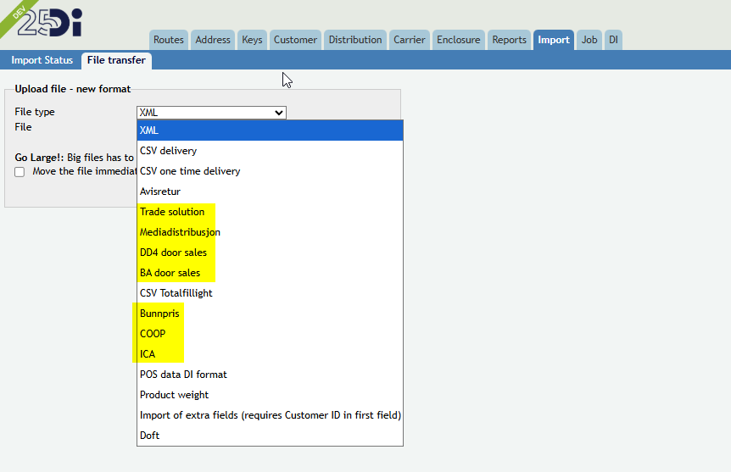The height and width of the screenshot is (472, 731).
Task: Select Avisretur file type
Action: (x=270, y=191)
